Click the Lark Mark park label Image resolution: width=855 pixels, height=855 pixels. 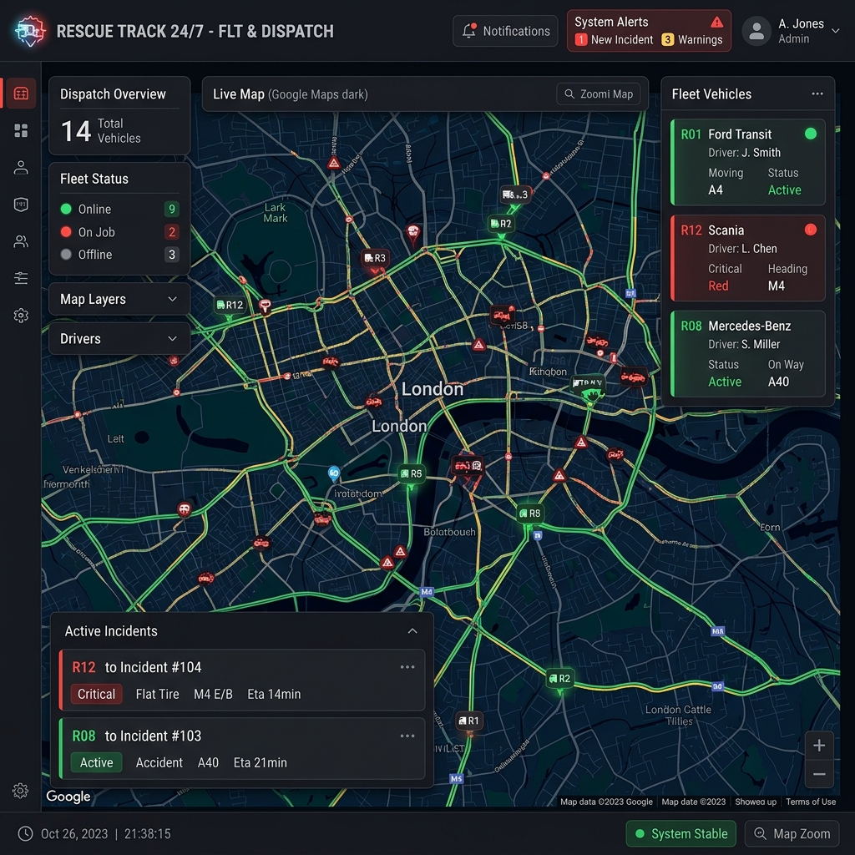[276, 213]
